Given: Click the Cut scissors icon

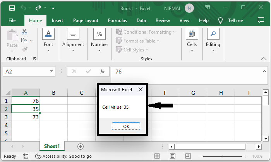Looking at the screenshot, I should tap(24, 32).
